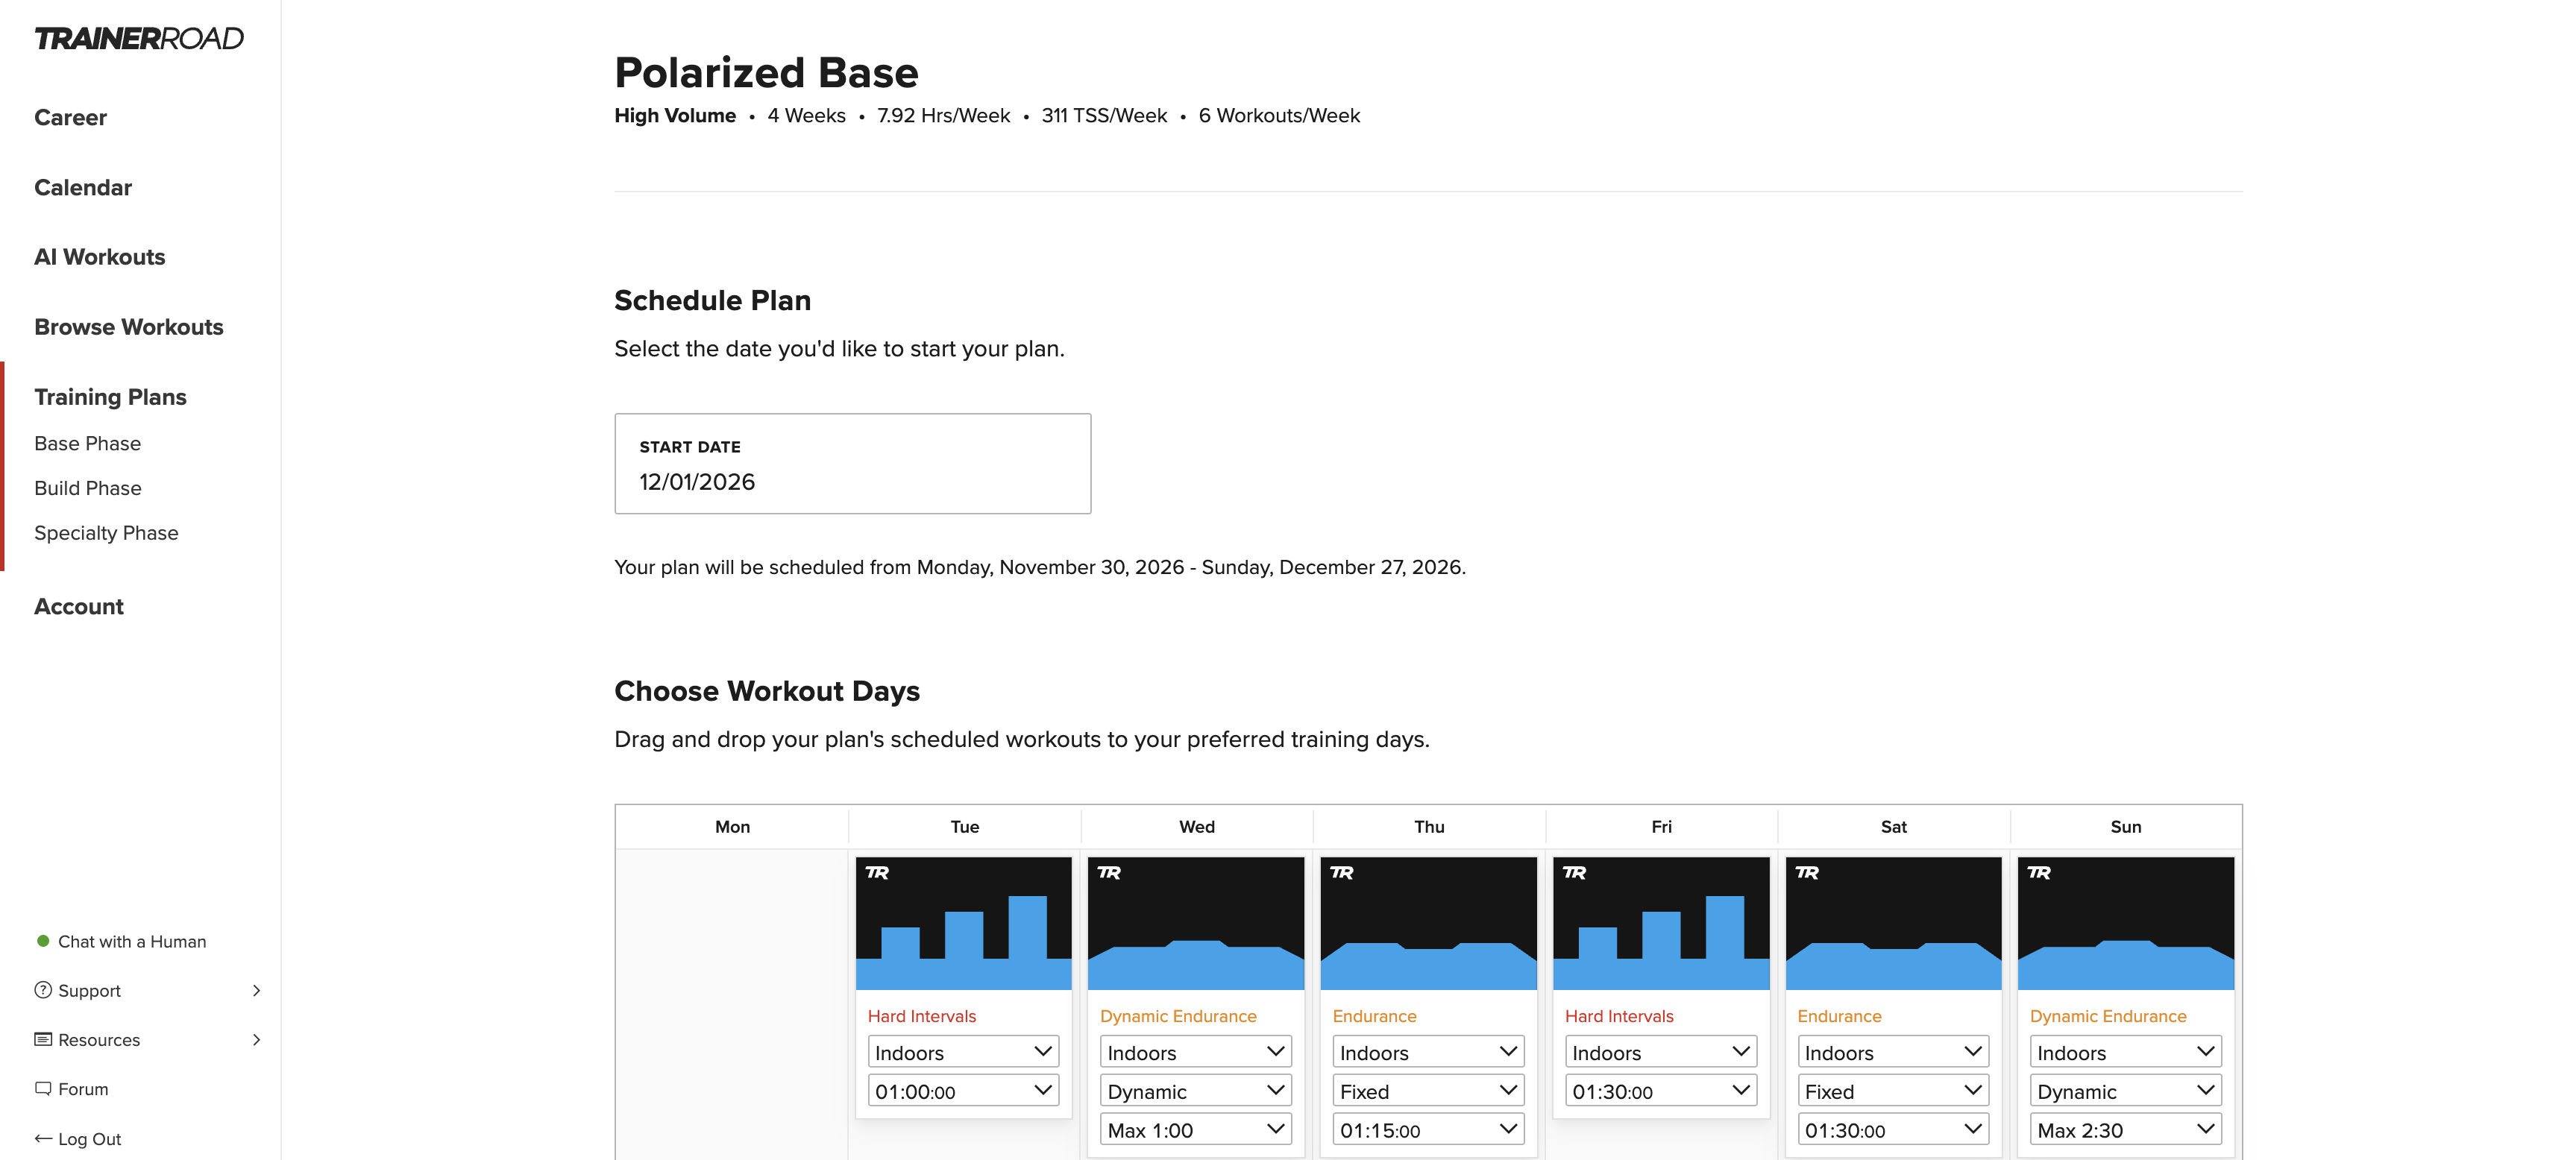Open Wednesday's Dynamic type dropdown

(x=1196, y=1091)
